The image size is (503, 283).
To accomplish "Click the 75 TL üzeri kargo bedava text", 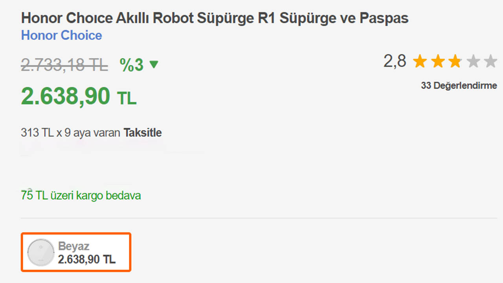I will tap(81, 195).
